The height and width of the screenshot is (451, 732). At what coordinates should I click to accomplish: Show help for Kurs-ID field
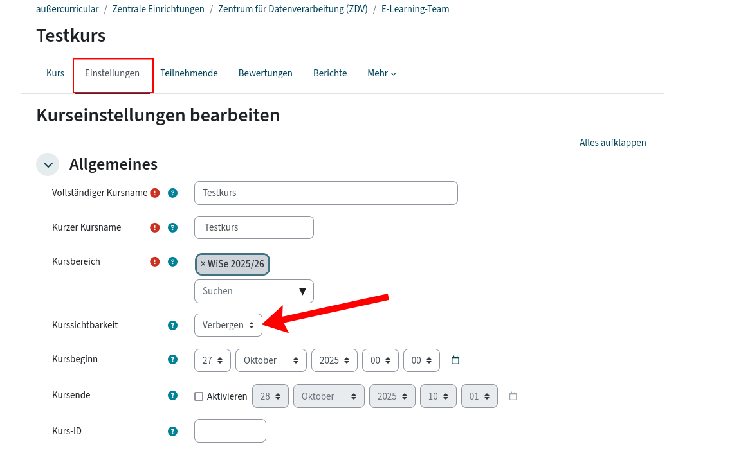tap(172, 431)
